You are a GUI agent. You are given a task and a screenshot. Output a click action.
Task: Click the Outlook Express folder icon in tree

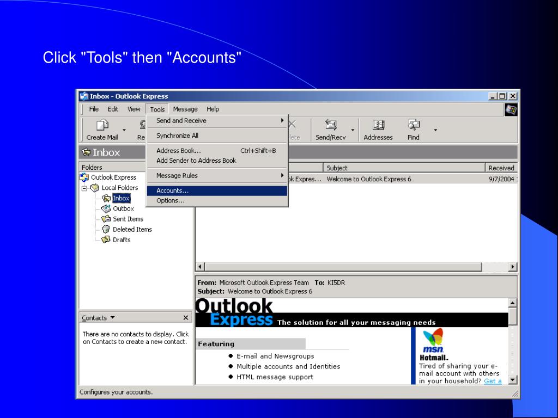84,177
